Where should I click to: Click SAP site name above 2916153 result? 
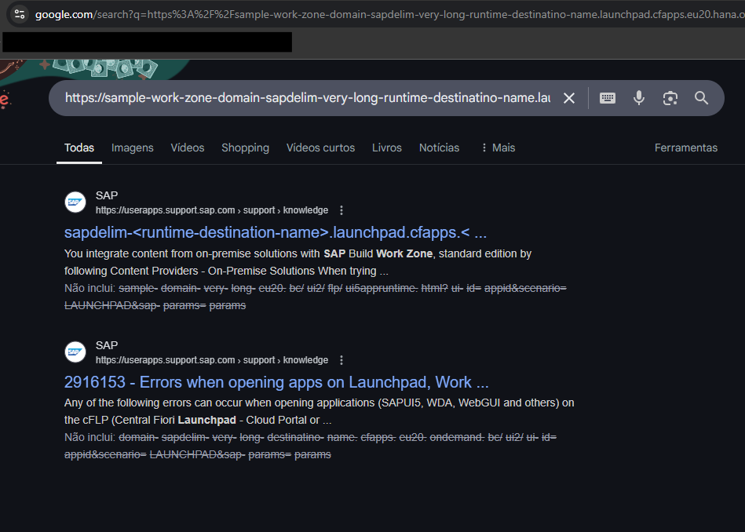(107, 345)
